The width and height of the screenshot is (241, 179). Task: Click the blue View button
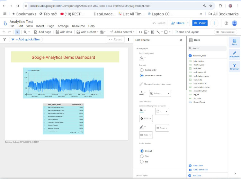(x=200, y=23)
